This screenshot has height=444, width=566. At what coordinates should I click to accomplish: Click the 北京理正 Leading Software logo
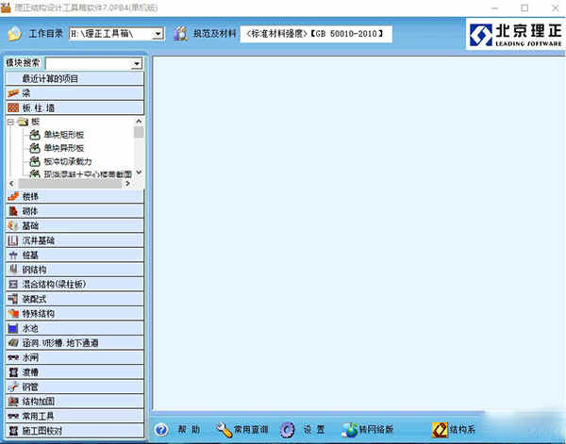(x=515, y=34)
